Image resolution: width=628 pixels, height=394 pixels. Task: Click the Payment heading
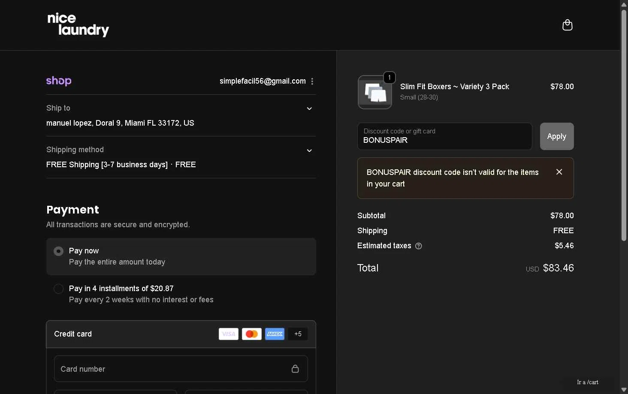point(72,210)
